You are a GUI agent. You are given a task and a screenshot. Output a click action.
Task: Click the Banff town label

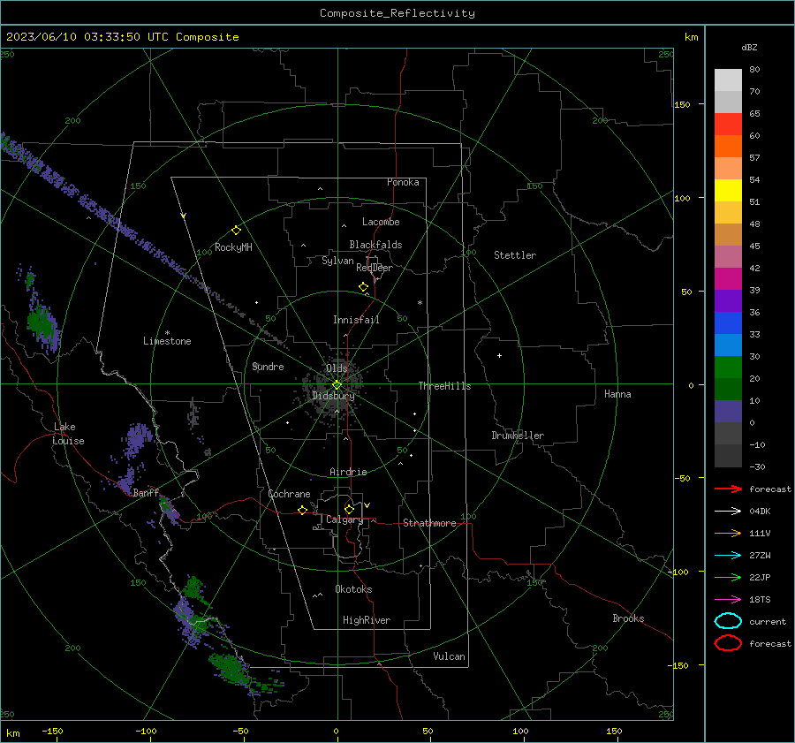pyautogui.click(x=146, y=492)
